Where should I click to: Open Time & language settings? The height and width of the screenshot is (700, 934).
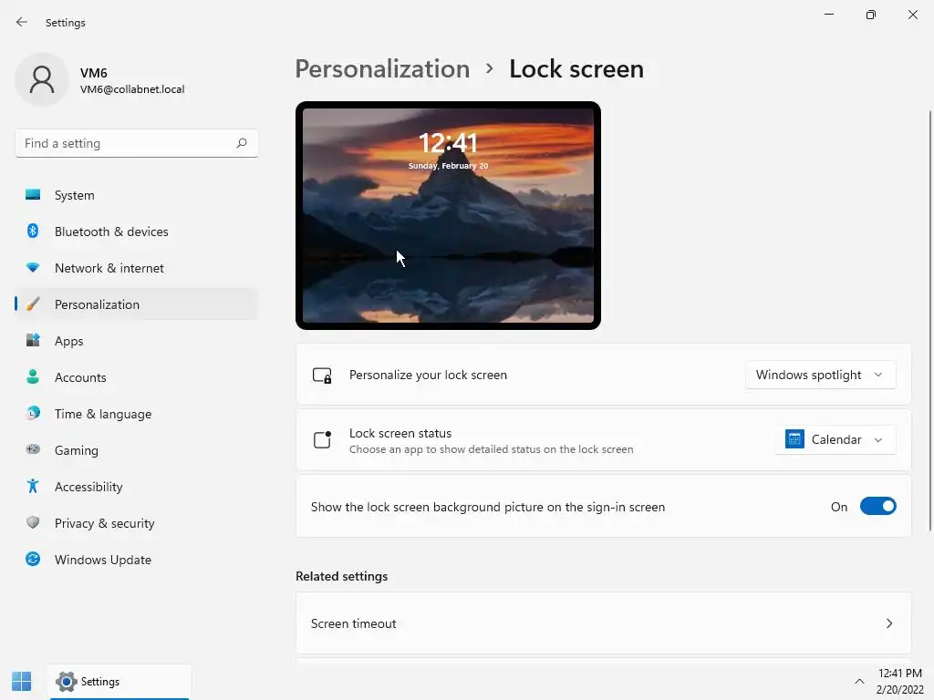(137, 414)
